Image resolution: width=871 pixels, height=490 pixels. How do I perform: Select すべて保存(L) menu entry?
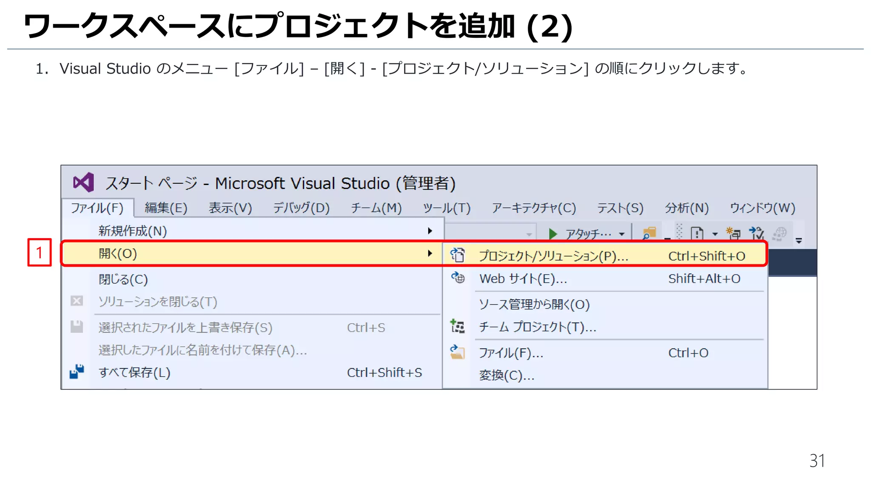point(253,372)
